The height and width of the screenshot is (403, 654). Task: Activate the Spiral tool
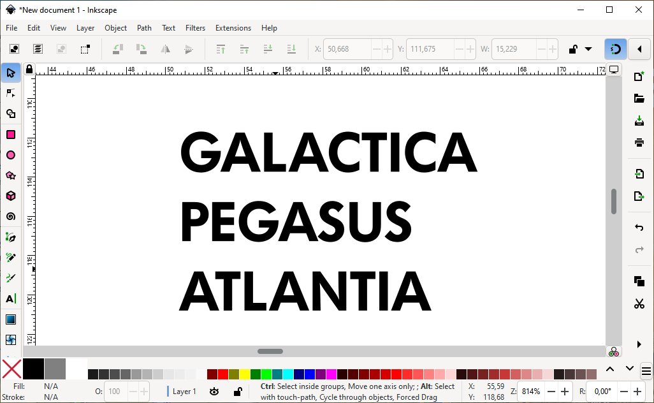tap(11, 217)
